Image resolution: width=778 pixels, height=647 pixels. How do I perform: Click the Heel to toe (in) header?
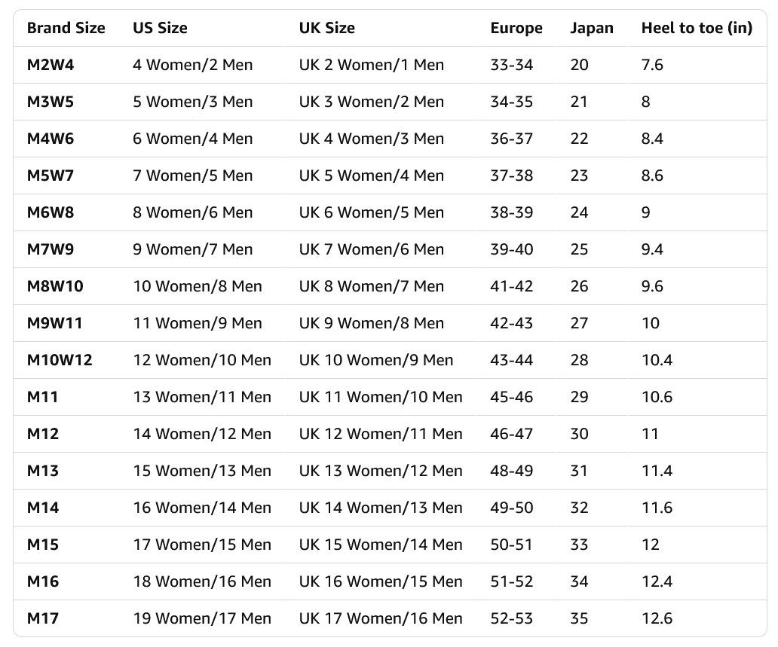697,28
